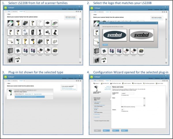
Task: Click Back link in step 3 window
Action: 9,83
